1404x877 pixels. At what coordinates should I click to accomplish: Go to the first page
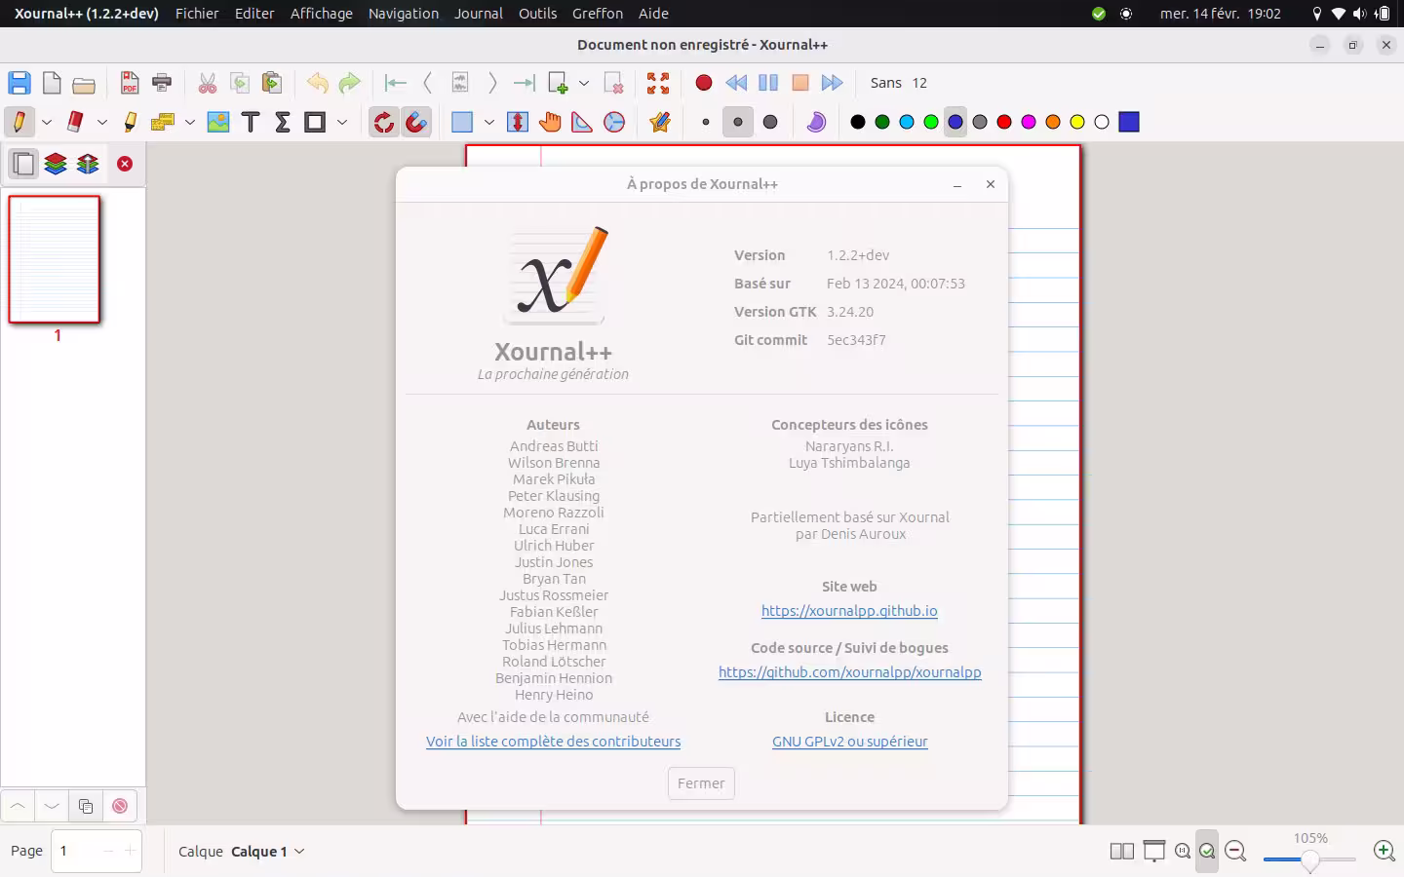click(395, 83)
